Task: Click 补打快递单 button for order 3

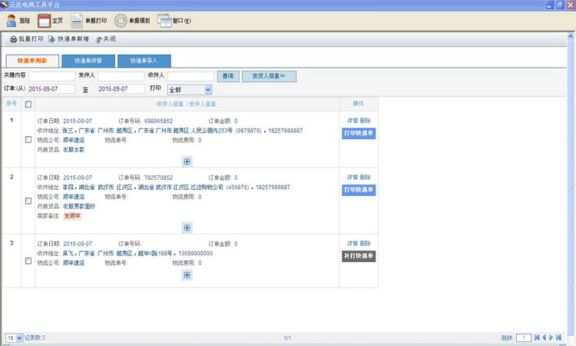Action: (359, 256)
